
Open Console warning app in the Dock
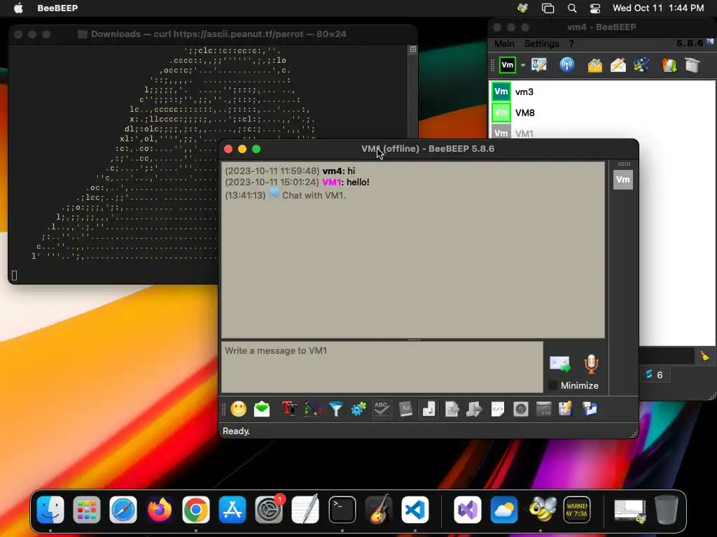coord(577,510)
